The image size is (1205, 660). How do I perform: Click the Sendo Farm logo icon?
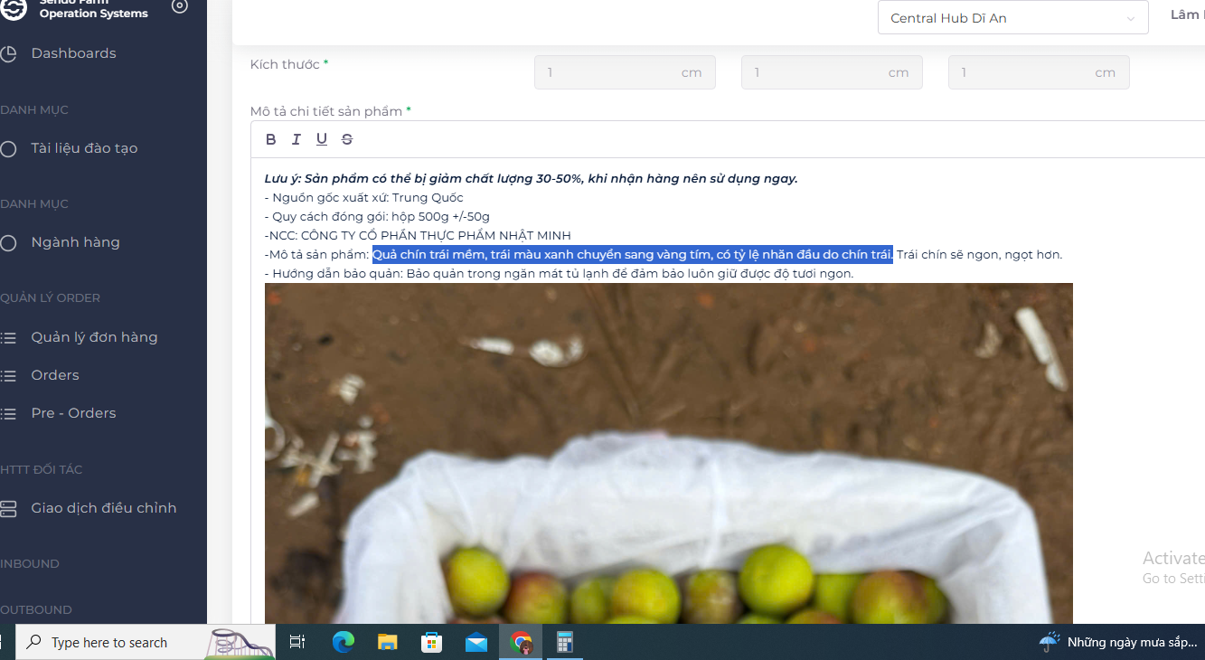(13, 8)
